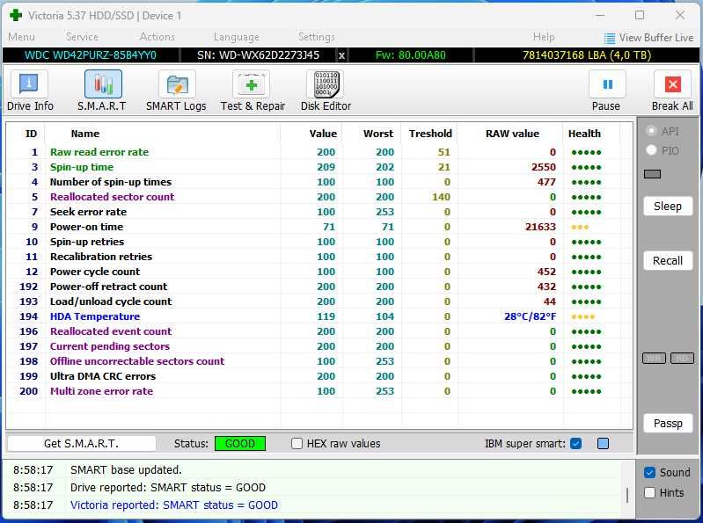
Task: Click the 28°C/82°F temperature value
Action: 530,316
